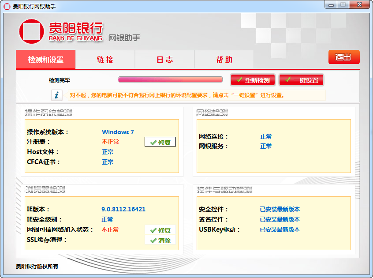
Task: Click the 签名控件 label
Action: pos(213,219)
